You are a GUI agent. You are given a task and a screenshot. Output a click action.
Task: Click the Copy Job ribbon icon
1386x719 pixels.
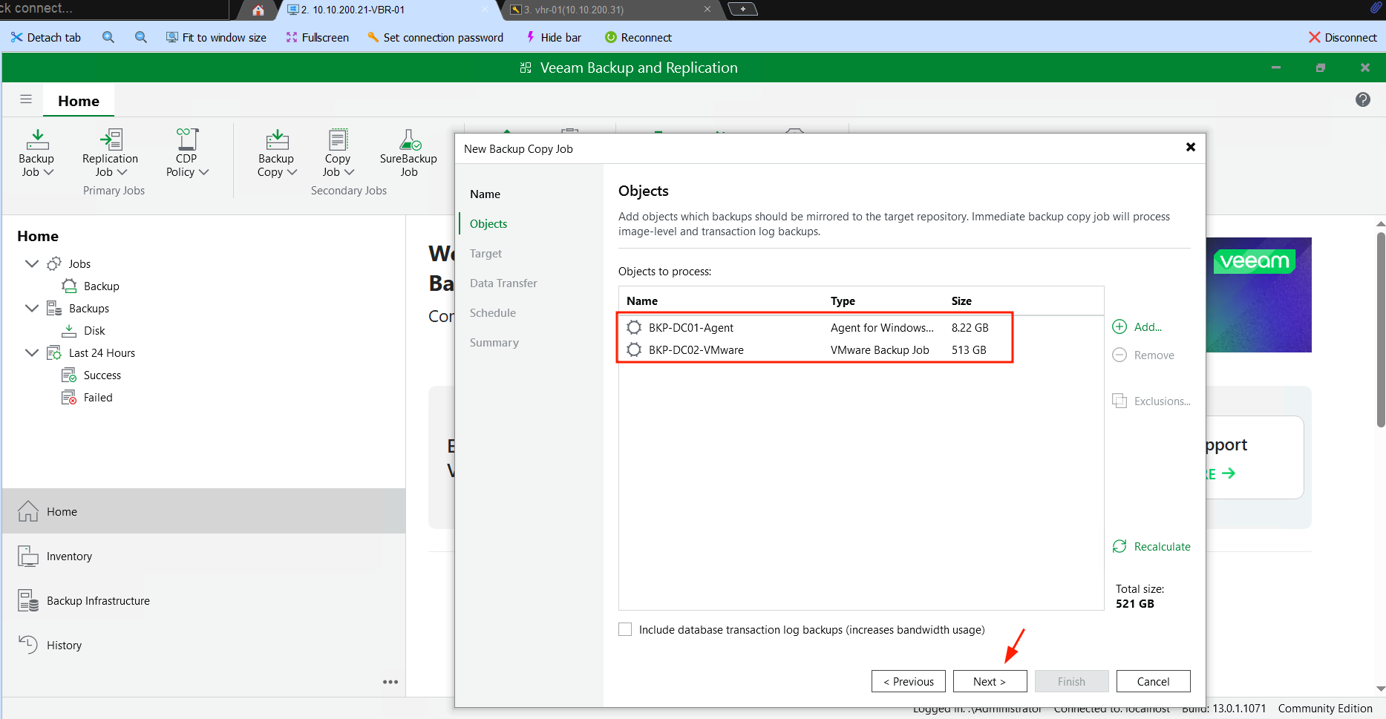[338, 139]
